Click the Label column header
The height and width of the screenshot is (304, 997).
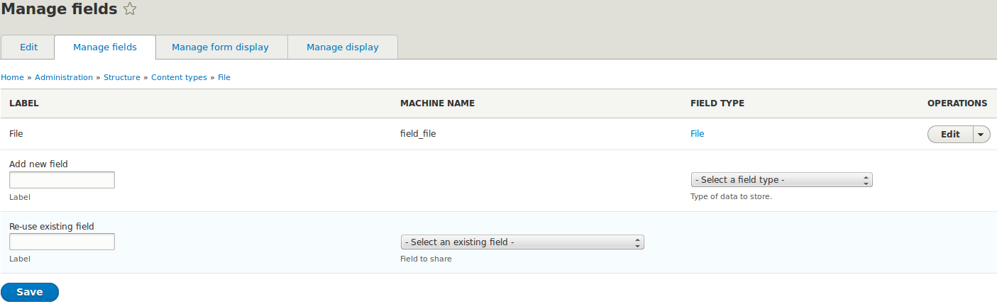pyautogui.click(x=23, y=103)
